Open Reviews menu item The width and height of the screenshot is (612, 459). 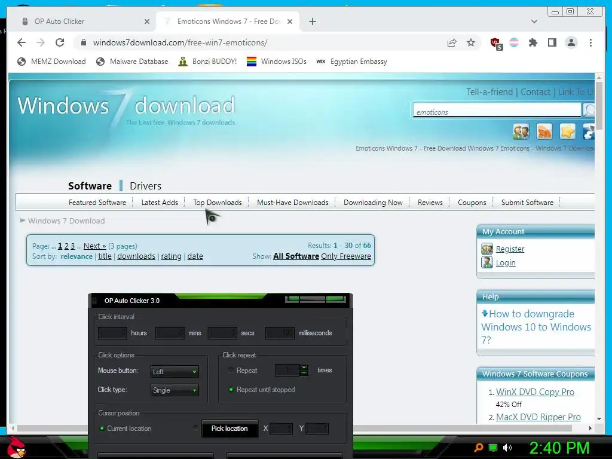(x=430, y=202)
